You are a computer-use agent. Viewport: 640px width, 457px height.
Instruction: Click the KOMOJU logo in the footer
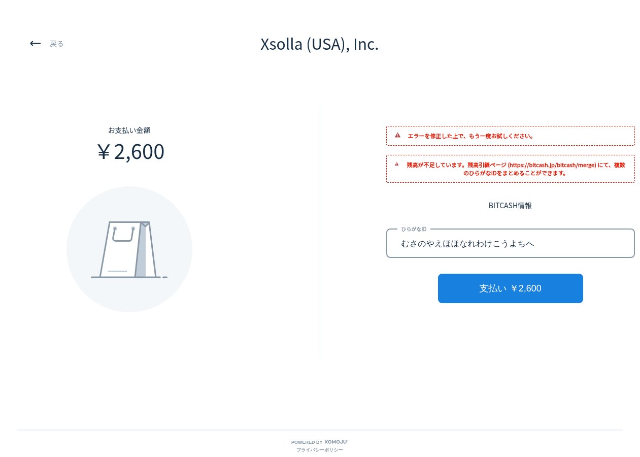[335, 442]
